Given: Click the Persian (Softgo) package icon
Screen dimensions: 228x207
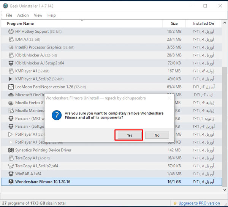Looking at the screenshot, I should tap(11, 126).
